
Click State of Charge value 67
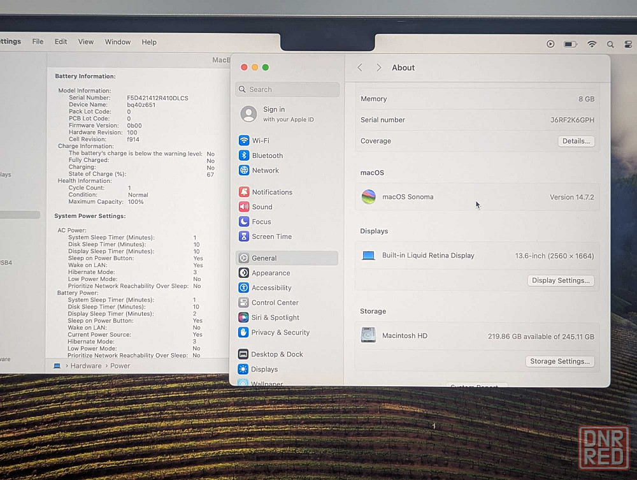pos(210,175)
